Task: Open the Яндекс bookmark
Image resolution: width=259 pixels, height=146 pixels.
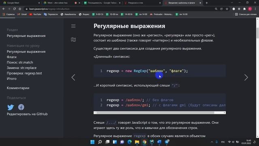Action: 84,15
